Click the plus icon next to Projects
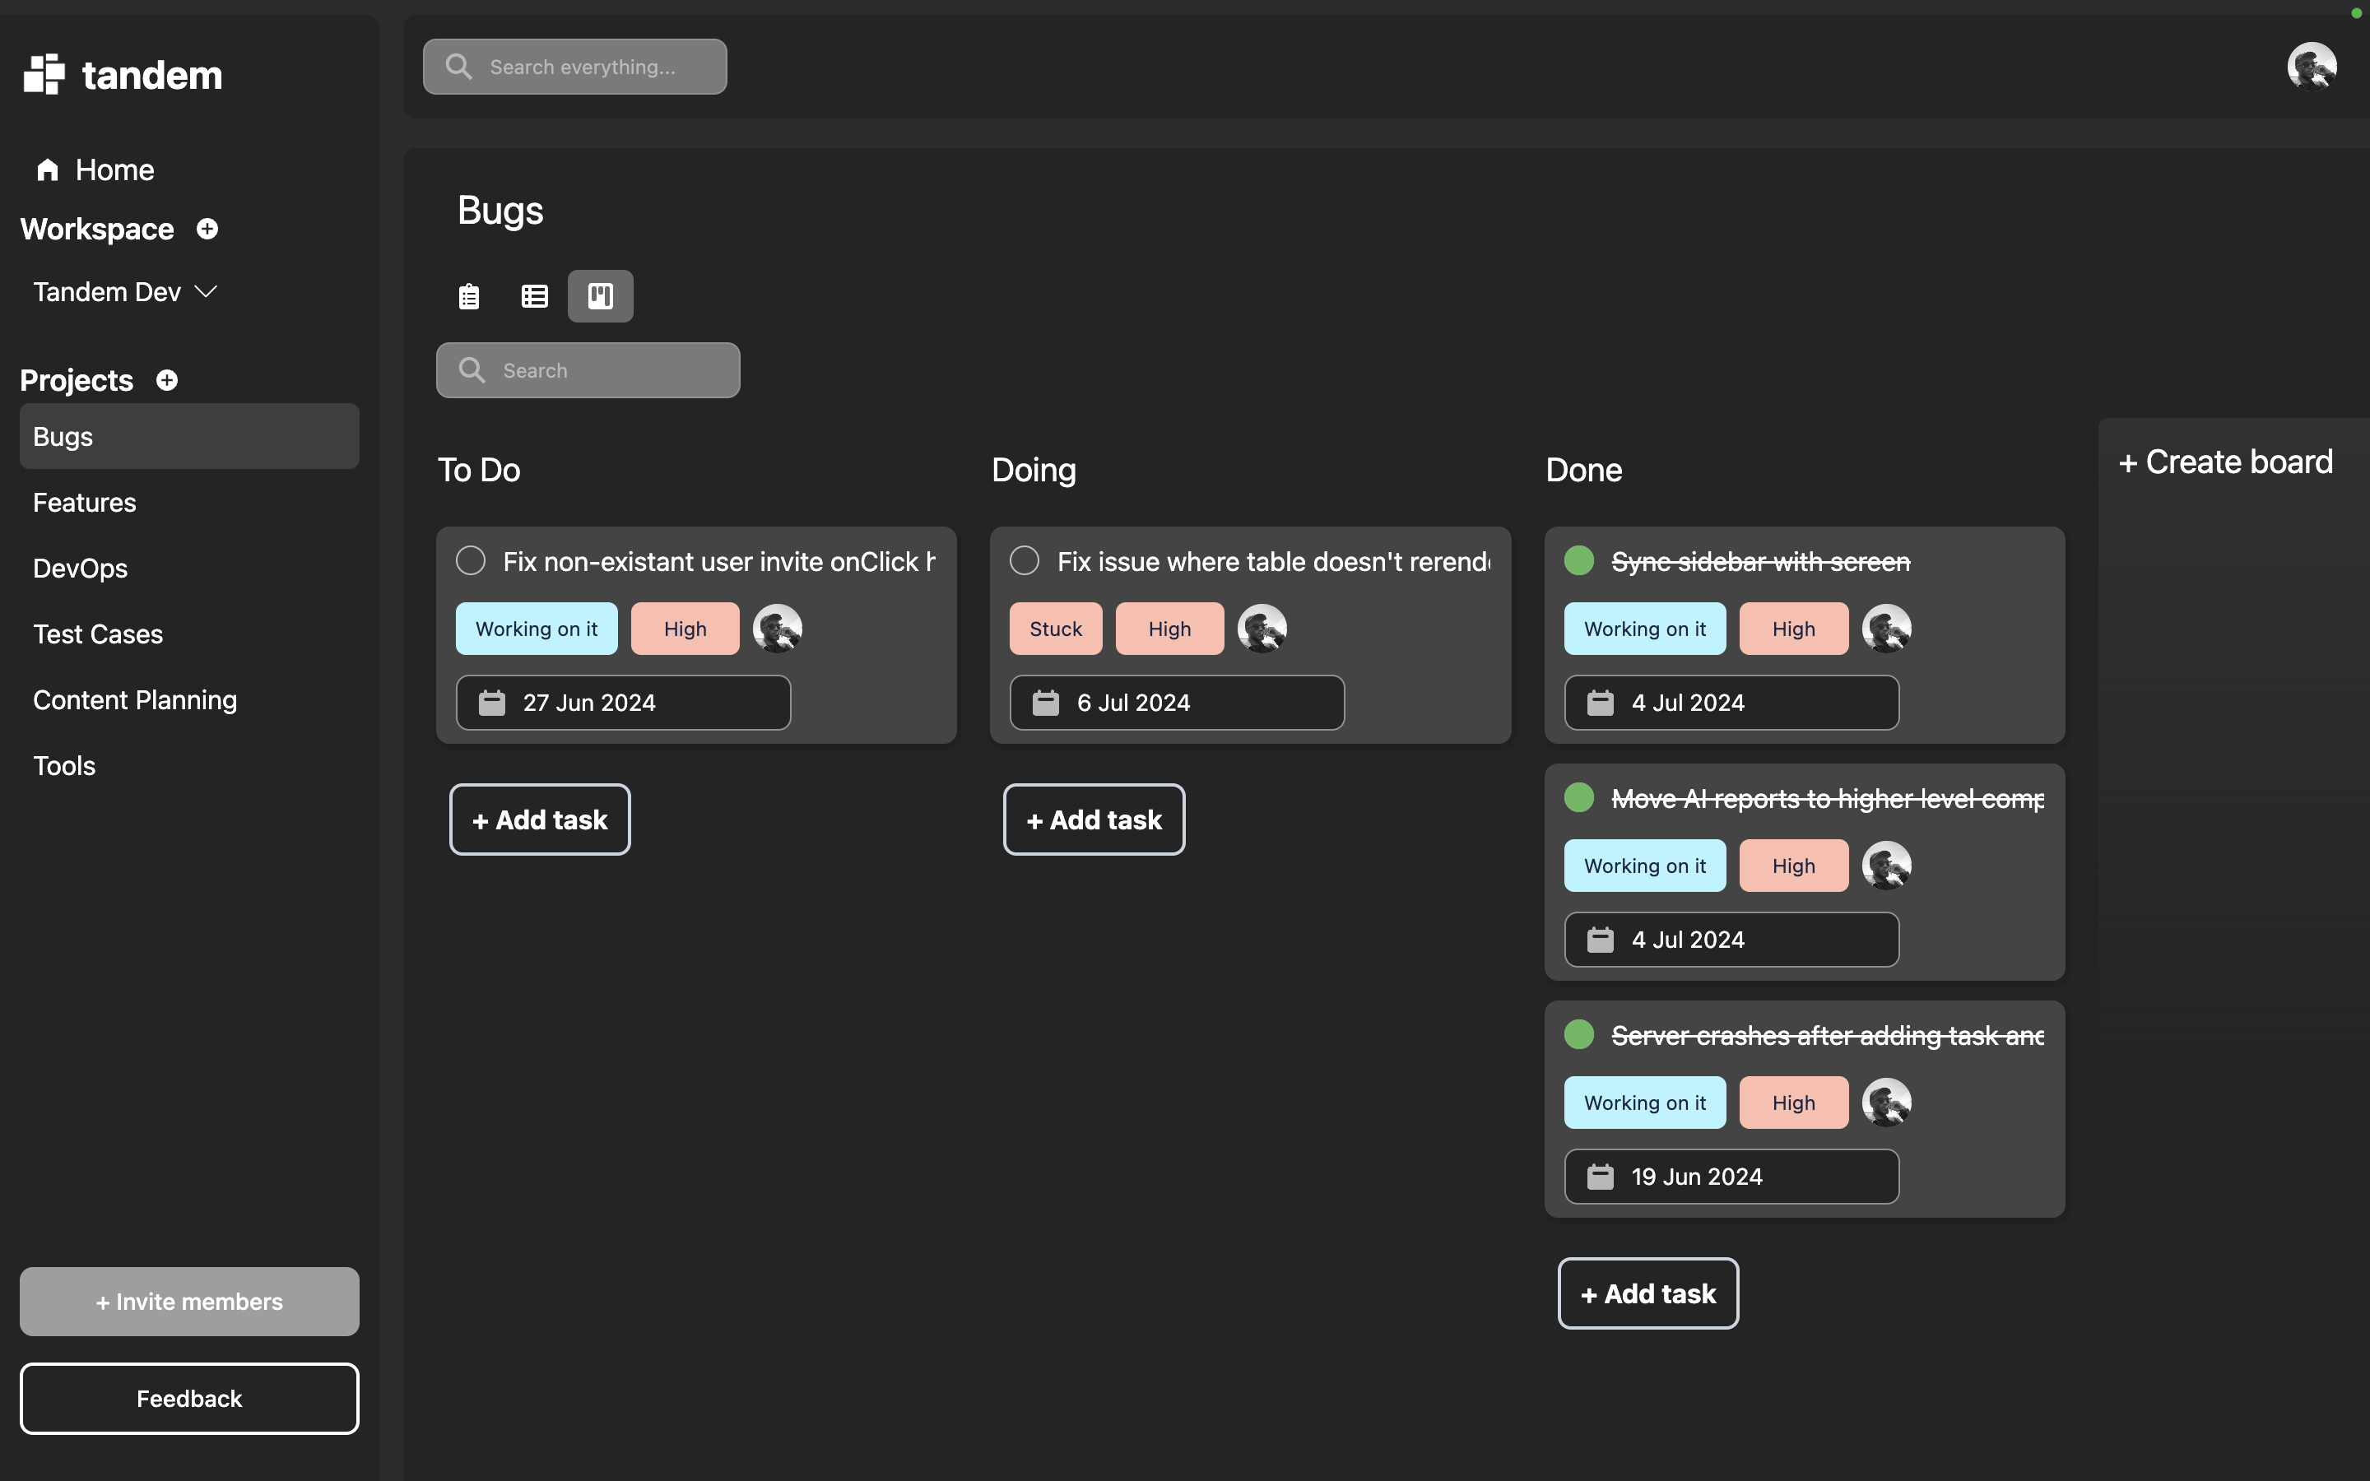The height and width of the screenshot is (1481, 2370). 168,380
